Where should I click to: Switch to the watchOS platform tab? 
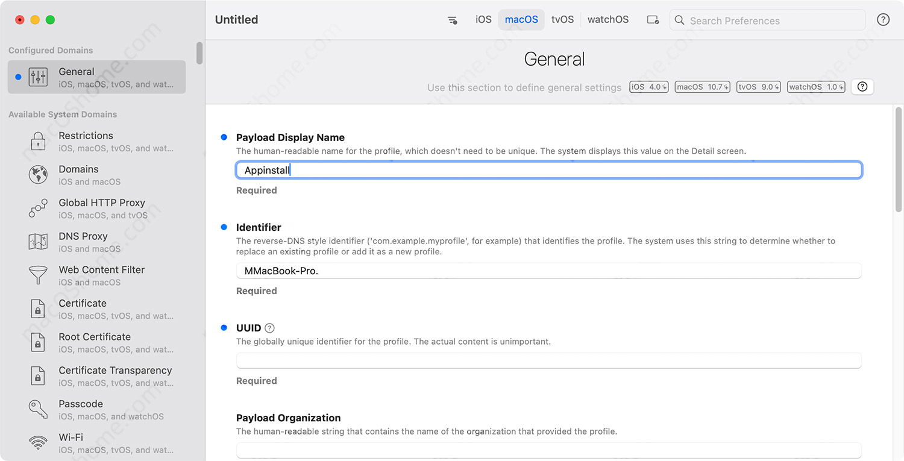[x=607, y=20]
